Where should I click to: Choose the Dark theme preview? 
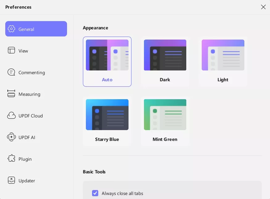tap(165, 55)
